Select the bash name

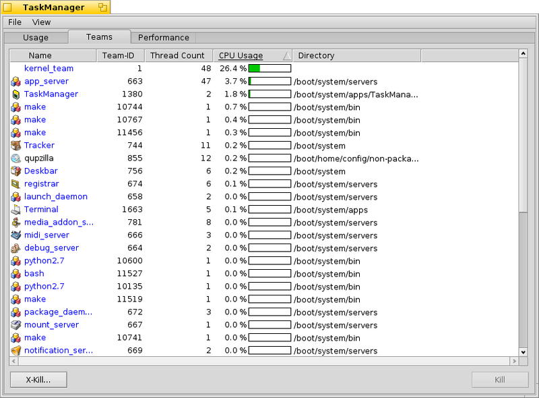tap(34, 274)
